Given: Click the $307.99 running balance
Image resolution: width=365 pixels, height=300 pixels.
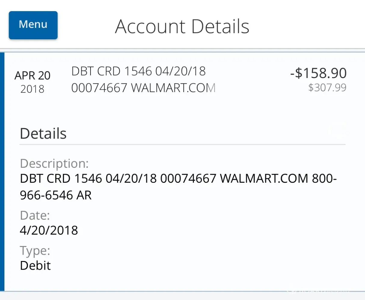Looking at the screenshot, I should pos(327,88).
